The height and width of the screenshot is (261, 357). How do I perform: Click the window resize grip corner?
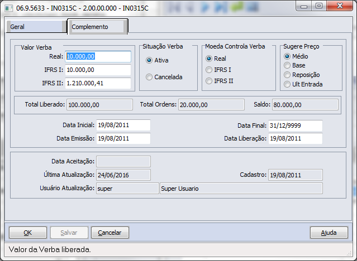(x=349, y=253)
